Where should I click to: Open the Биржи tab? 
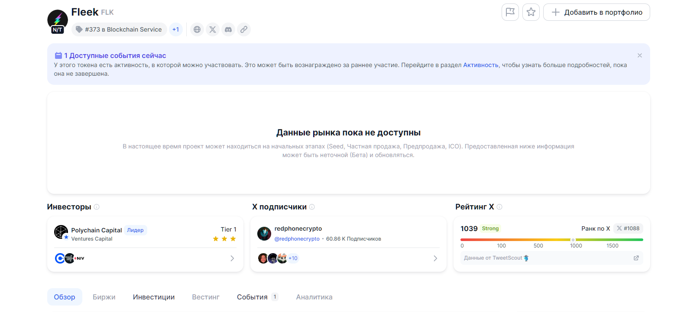(x=104, y=297)
